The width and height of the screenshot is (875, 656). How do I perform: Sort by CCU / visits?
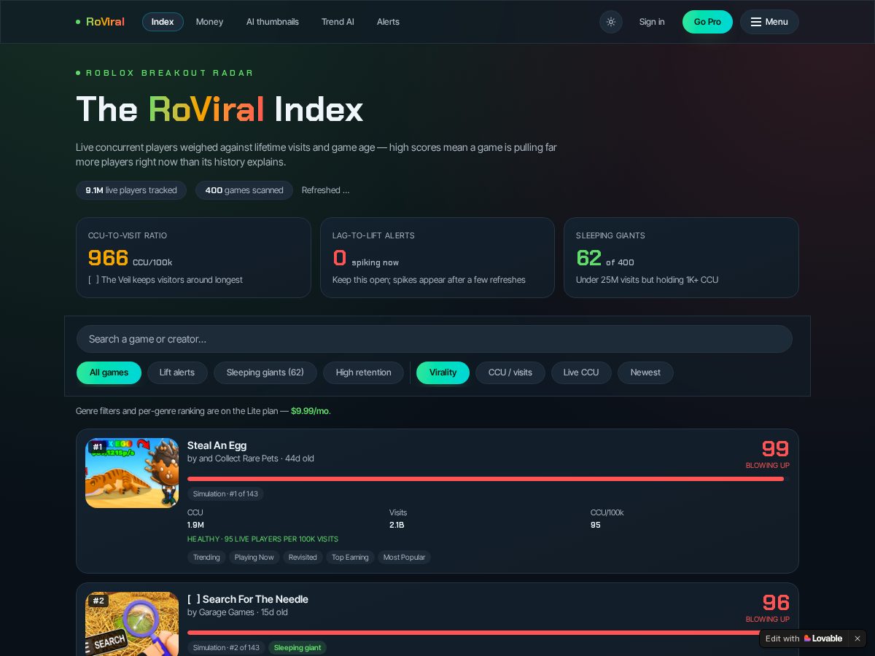510,372
